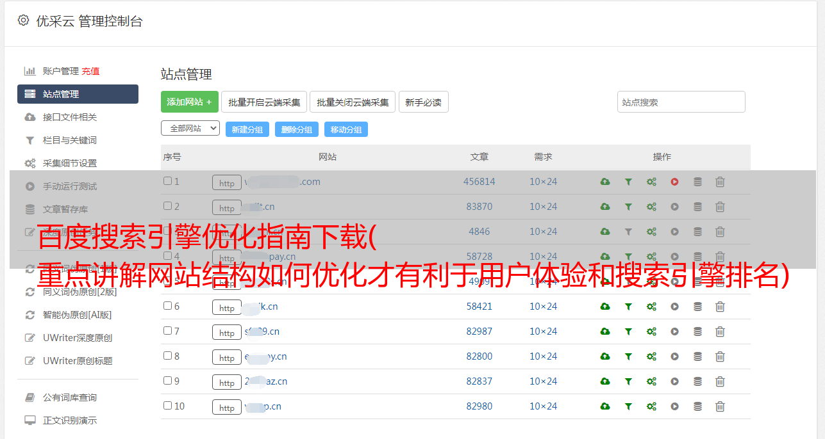This screenshot has height=439, width=825.
Task: Check the row 9 checkbox
Action: tap(167, 381)
